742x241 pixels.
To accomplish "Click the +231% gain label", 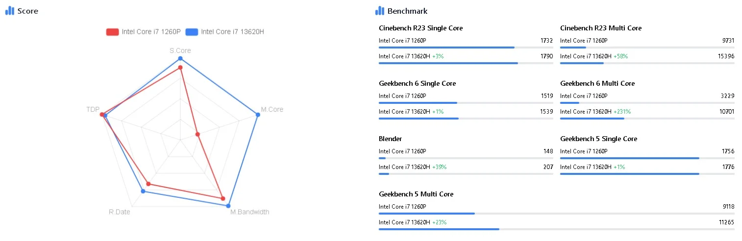I will point(622,112).
